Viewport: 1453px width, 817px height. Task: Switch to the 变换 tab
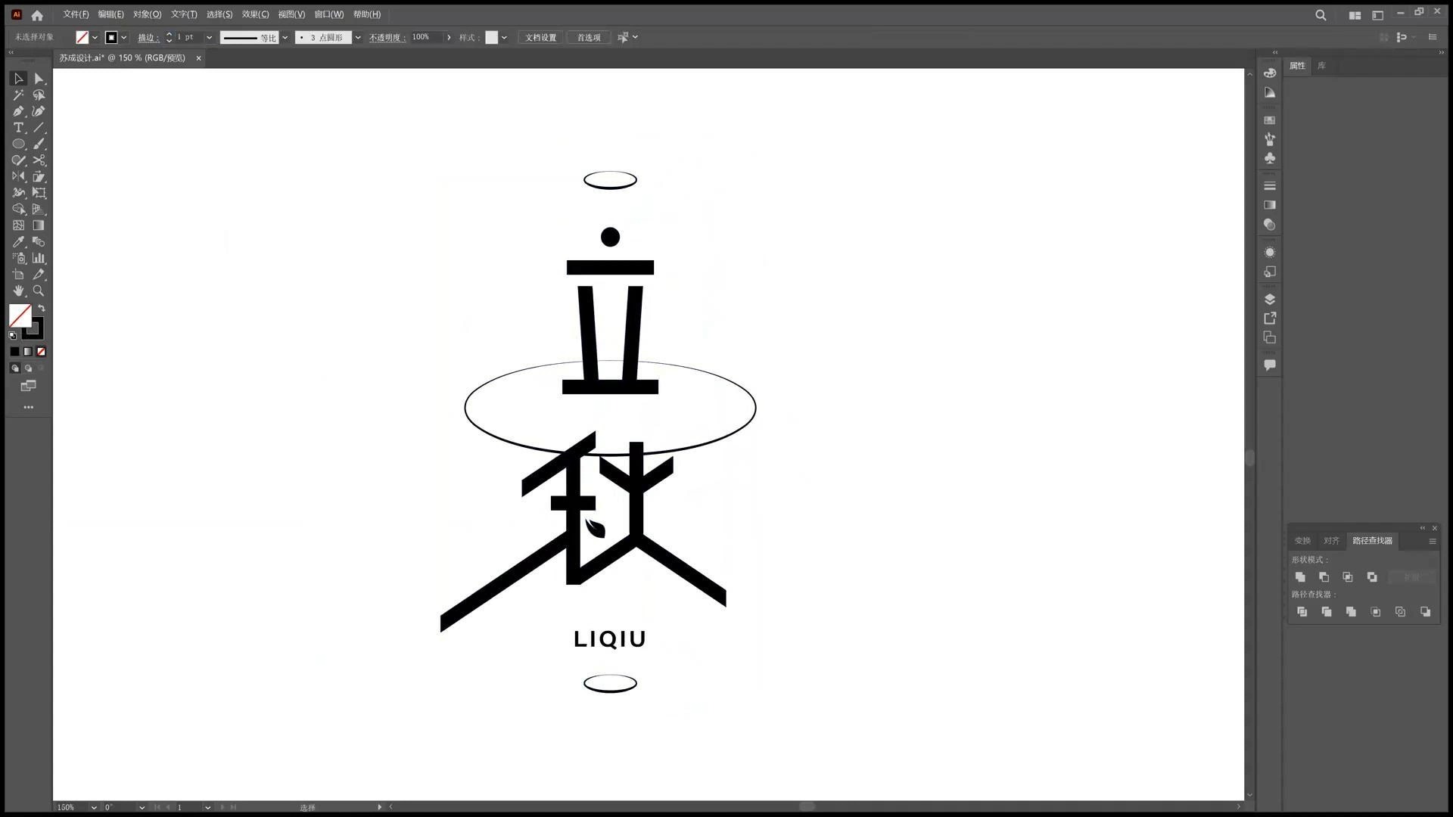pyautogui.click(x=1302, y=541)
